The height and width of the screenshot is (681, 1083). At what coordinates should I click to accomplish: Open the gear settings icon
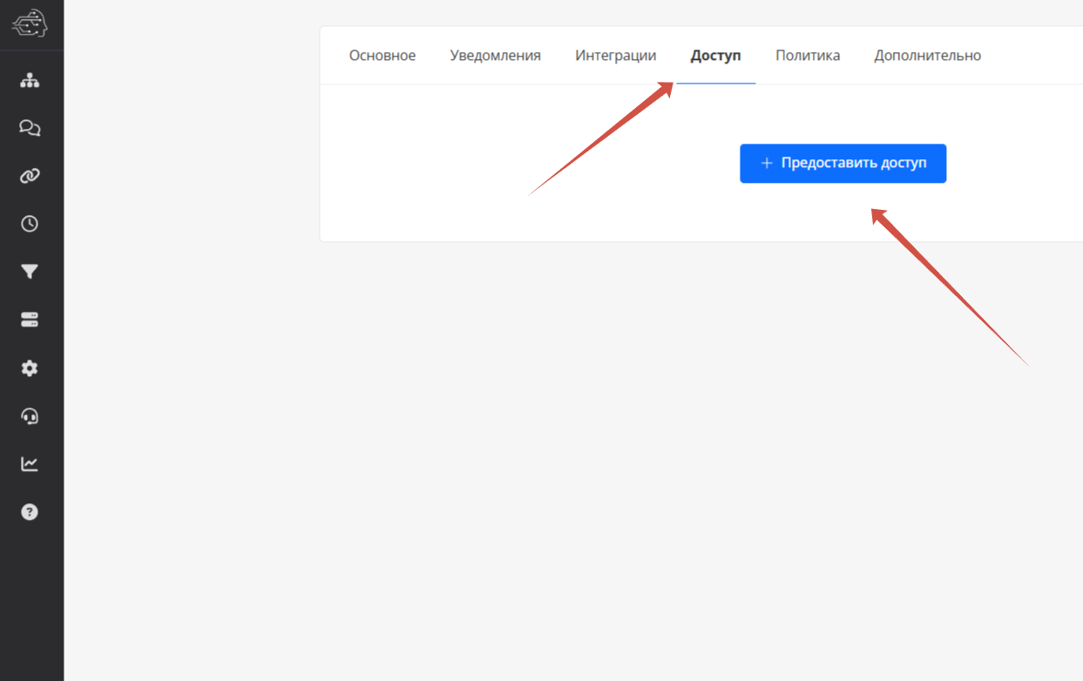pyautogui.click(x=30, y=368)
